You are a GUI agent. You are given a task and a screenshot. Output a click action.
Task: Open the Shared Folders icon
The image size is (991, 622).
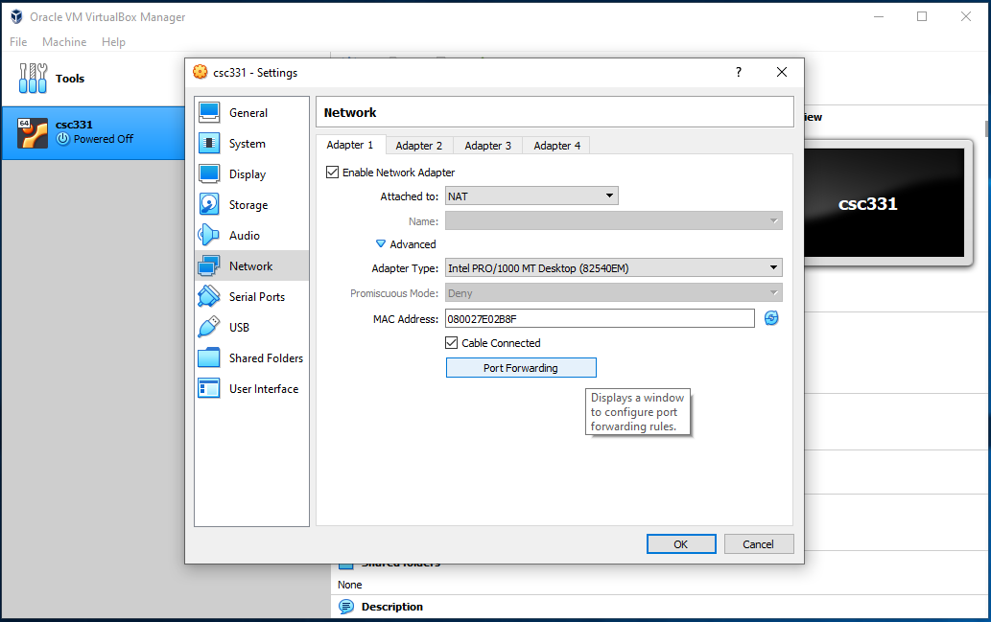[x=209, y=357]
